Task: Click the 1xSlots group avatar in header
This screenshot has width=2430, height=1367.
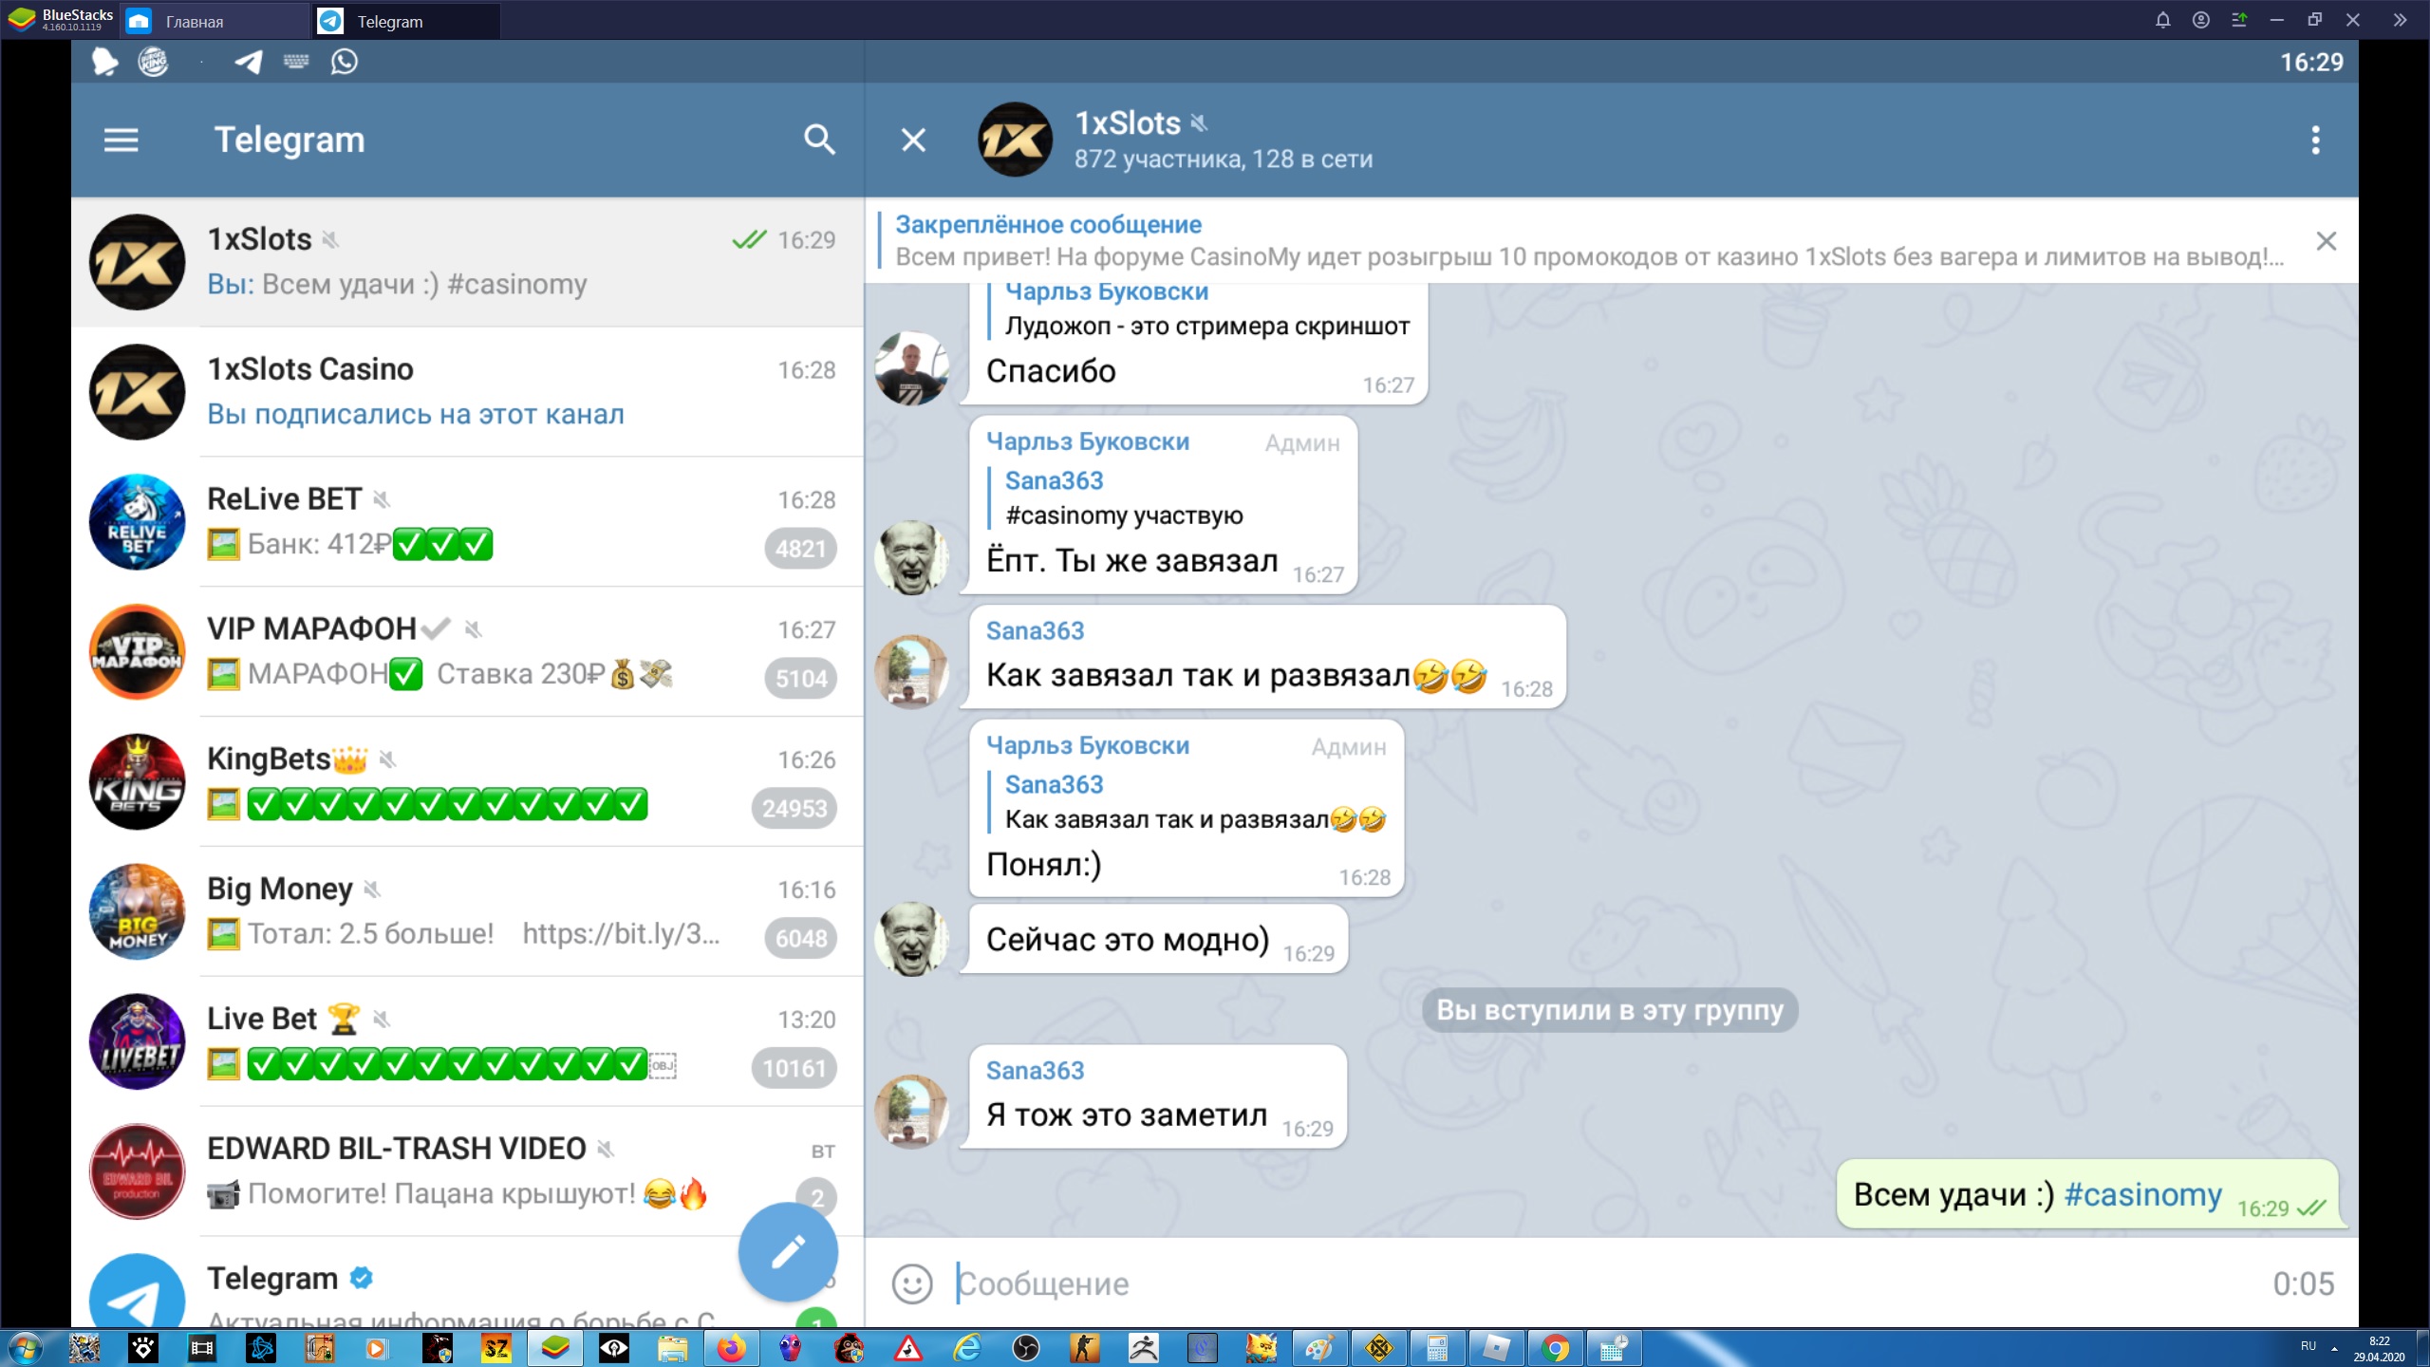Action: click(x=1015, y=140)
